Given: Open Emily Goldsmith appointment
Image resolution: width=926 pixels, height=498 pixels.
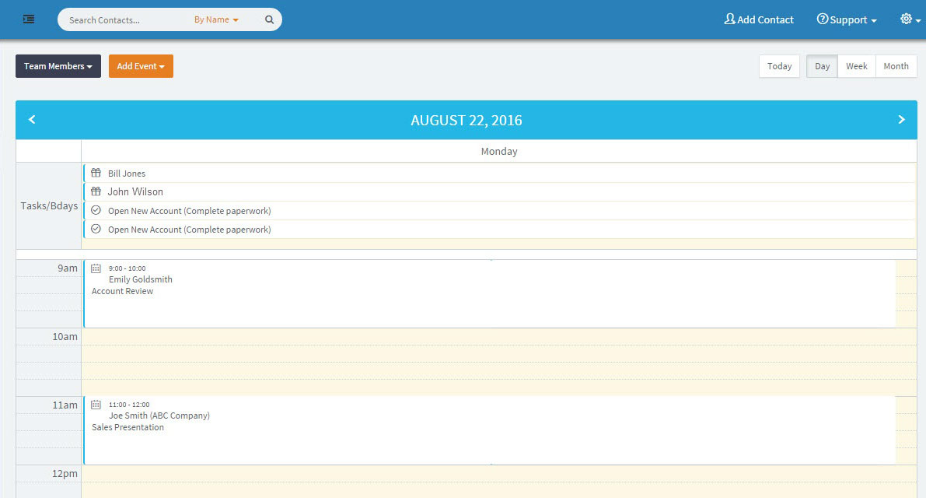Looking at the screenshot, I should click(141, 279).
